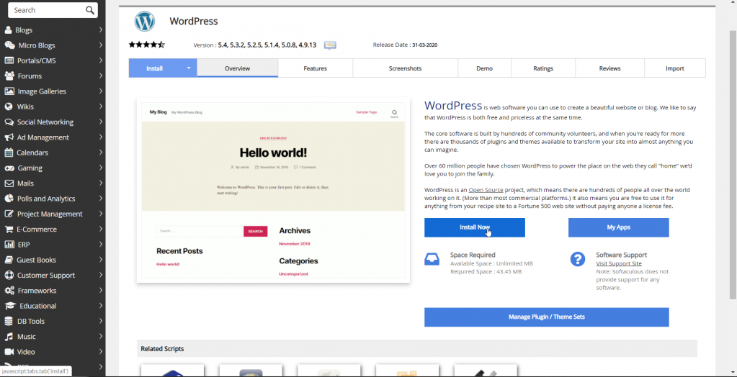The width and height of the screenshot is (737, 377).
Task: Open the Screenshots tab
Action: coord(405,68)
